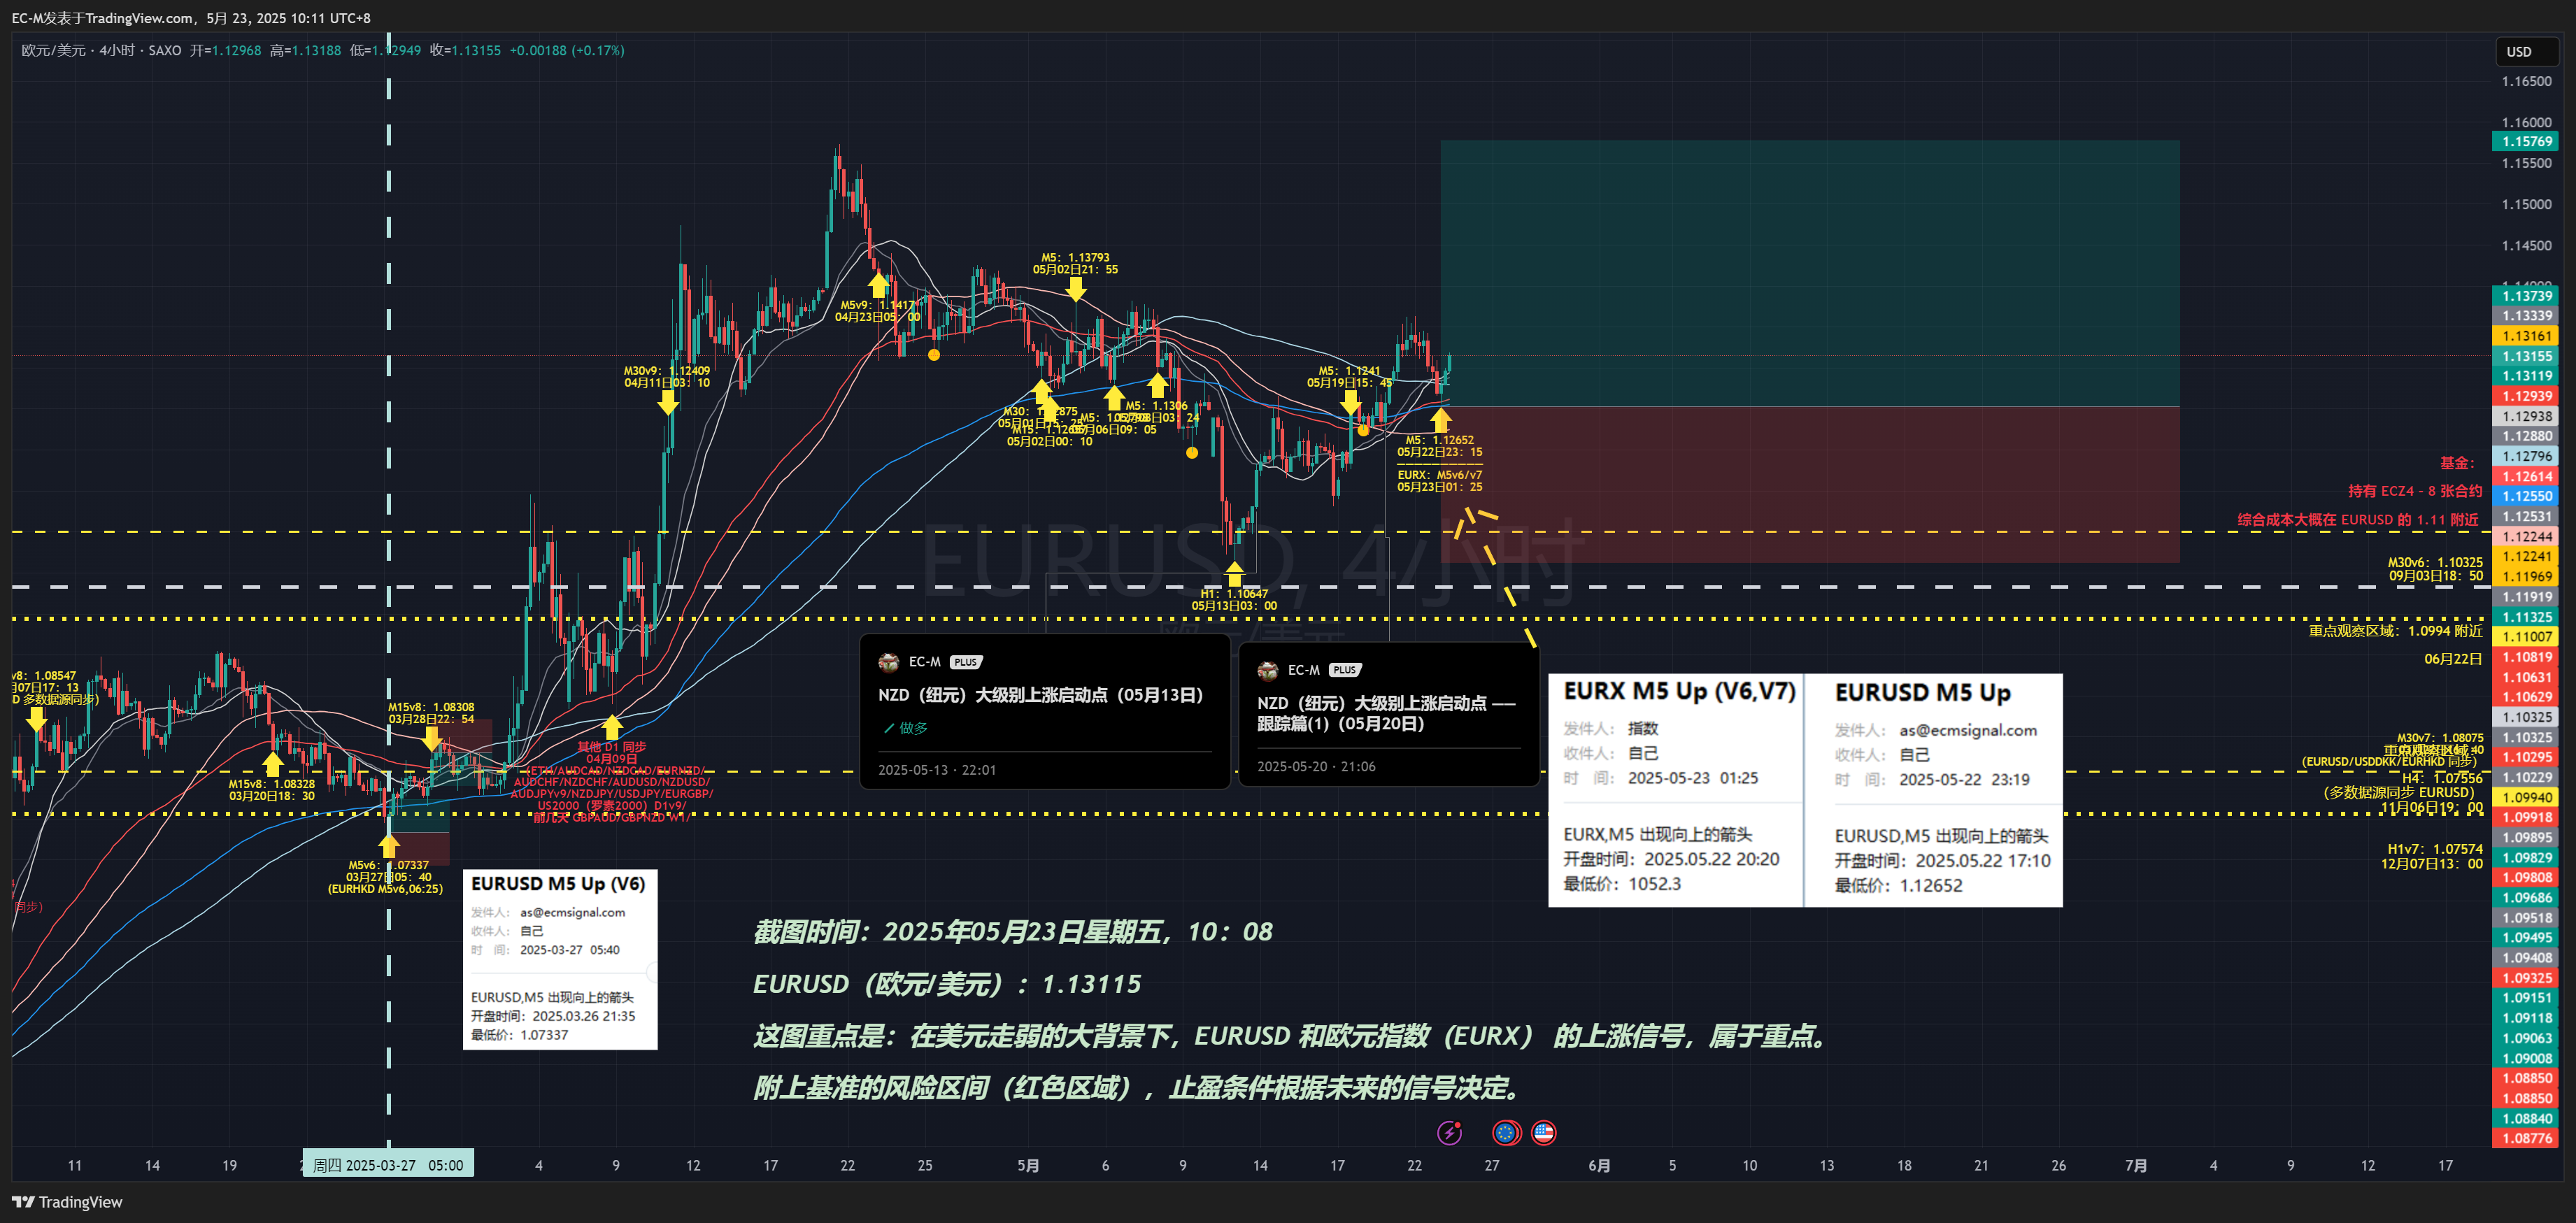2576x1223 pixels.
Task: Click label H1v7: 1.07574 on the right
Action: pyautogui.click(x=2435, y=849)
